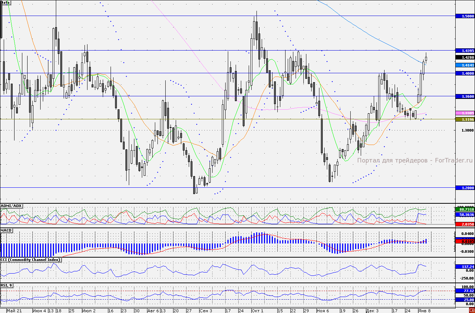Click the 137.24 CCI value tag
This screenshot has height=313, width=475.
pyautogui.click(x=465, y=267)
